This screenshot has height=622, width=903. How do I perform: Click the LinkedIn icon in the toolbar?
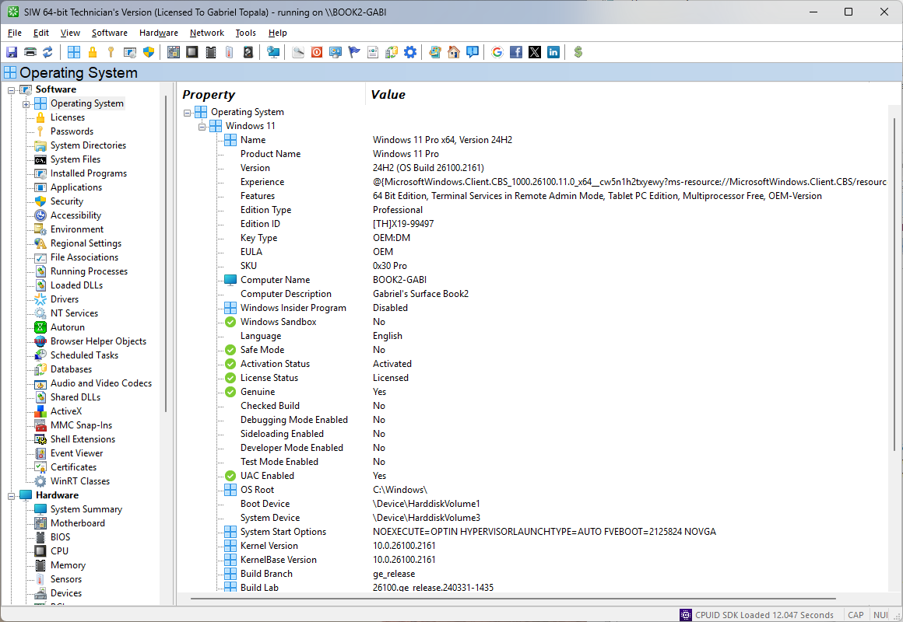[x=553, y=52]
